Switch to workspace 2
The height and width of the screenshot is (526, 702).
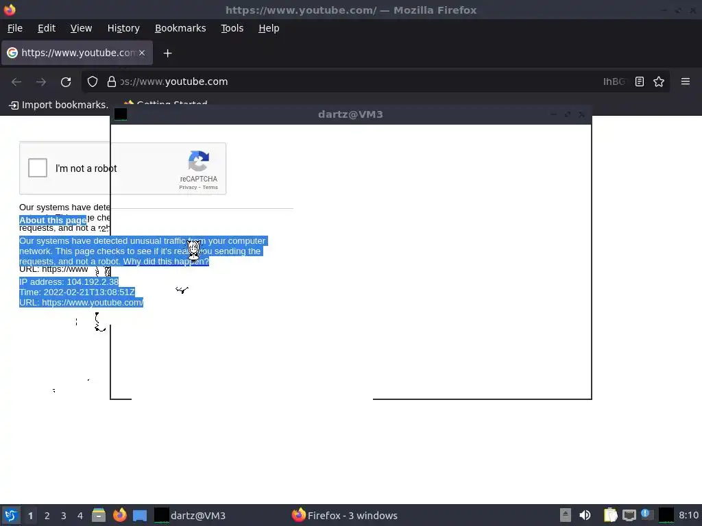pos(47,516)
